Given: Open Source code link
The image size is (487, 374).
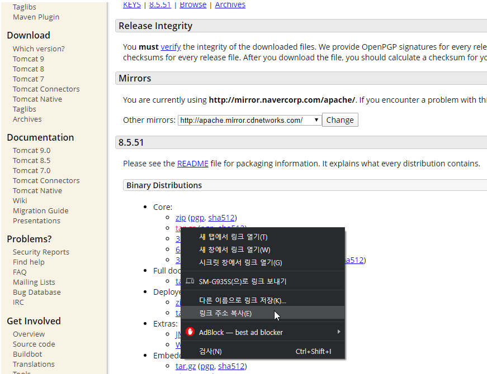Looking at the screenshot, I should click(x=34, y=344).
